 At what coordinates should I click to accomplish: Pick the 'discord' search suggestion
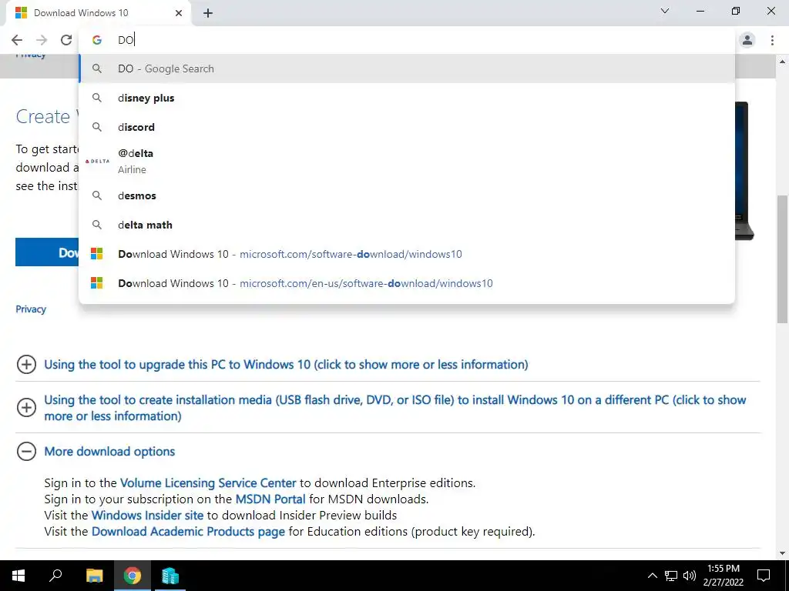point(407,127)
